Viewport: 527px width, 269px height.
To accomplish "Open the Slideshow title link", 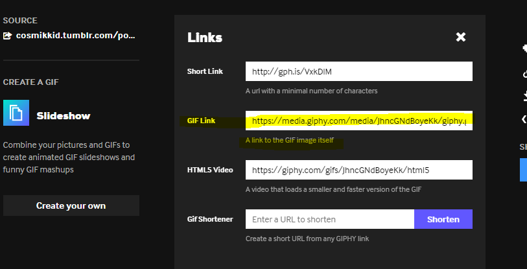I will pyautogui.click(x=64, y=116).
